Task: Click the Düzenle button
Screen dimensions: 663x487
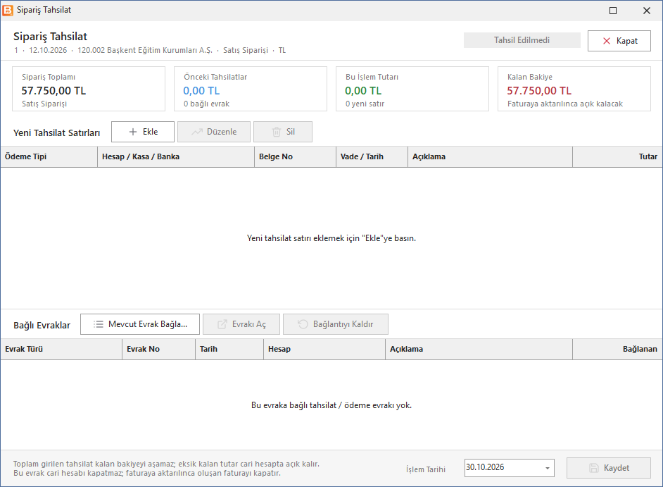Action: tap(214, 132)
